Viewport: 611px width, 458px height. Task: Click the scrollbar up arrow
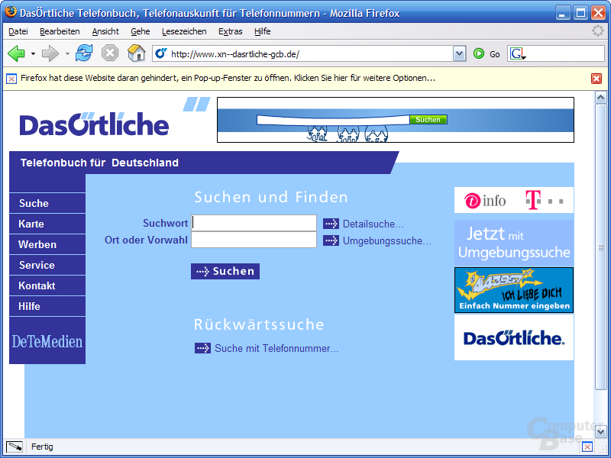[x=600, y=98]
